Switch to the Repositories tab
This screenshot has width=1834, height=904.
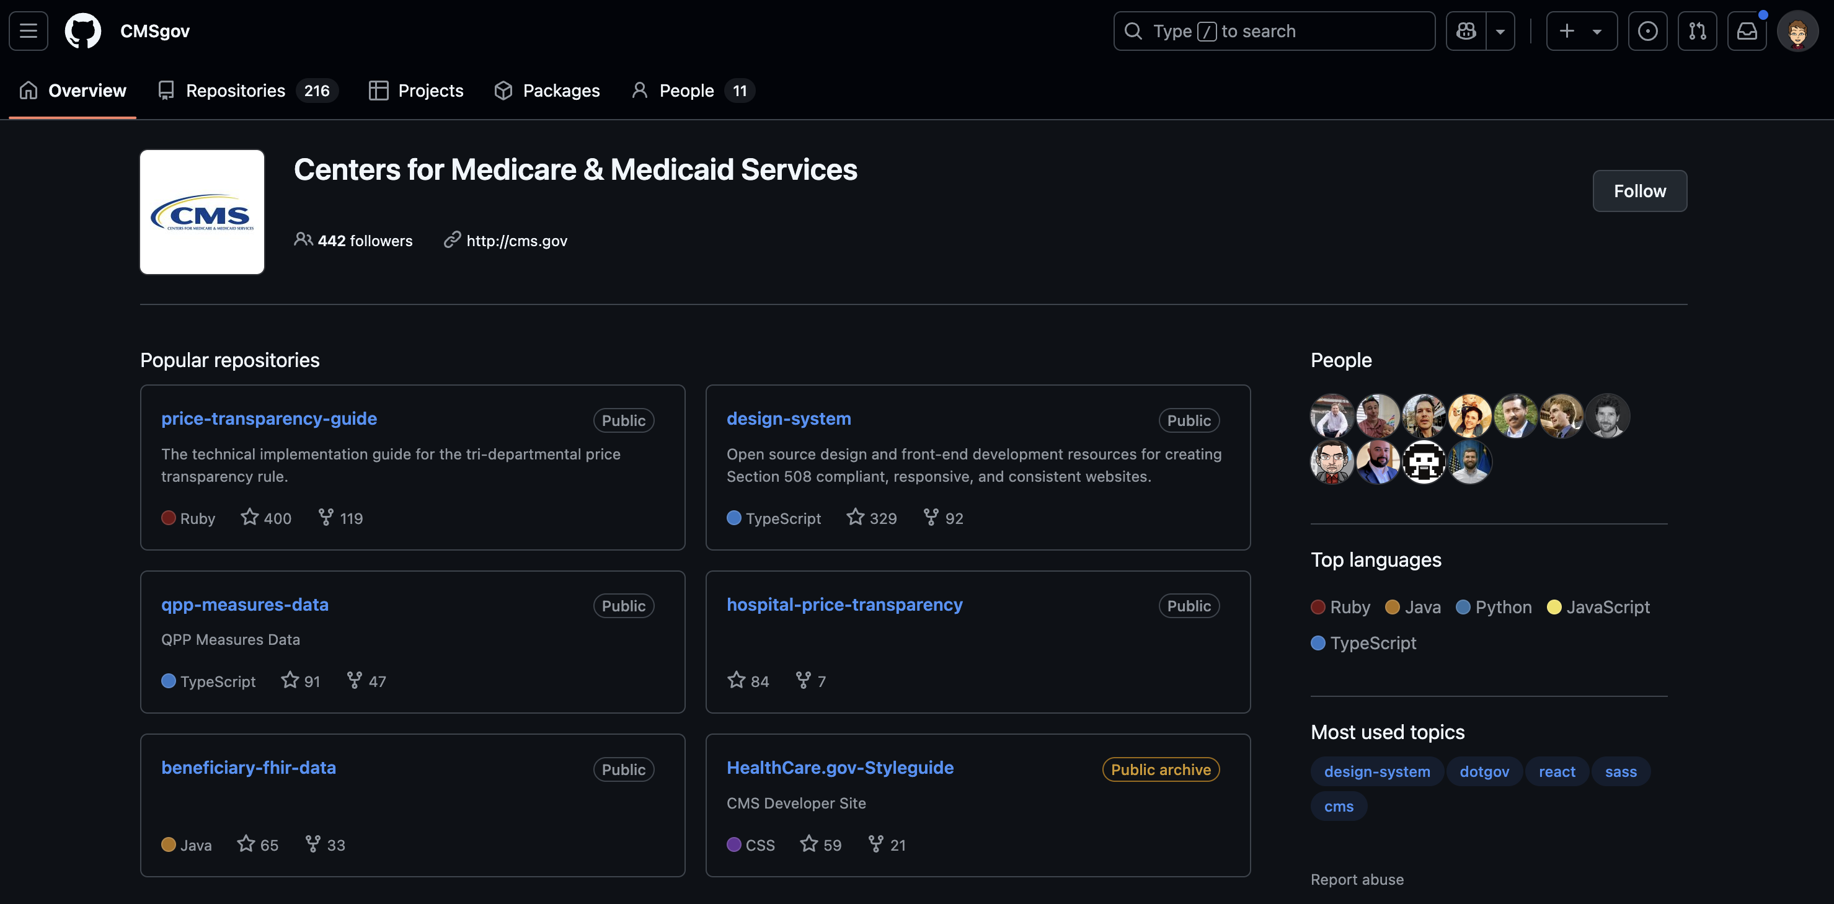tap(248, 91)
